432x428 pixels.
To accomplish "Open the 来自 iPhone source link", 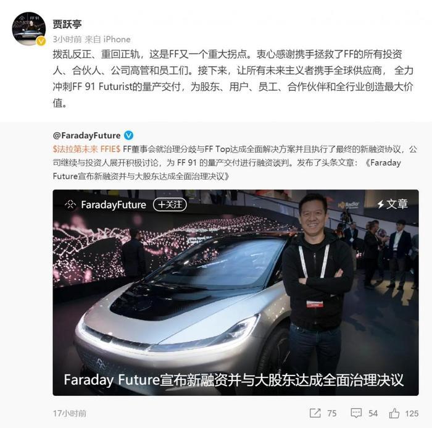I will click(x=107, y=40).
